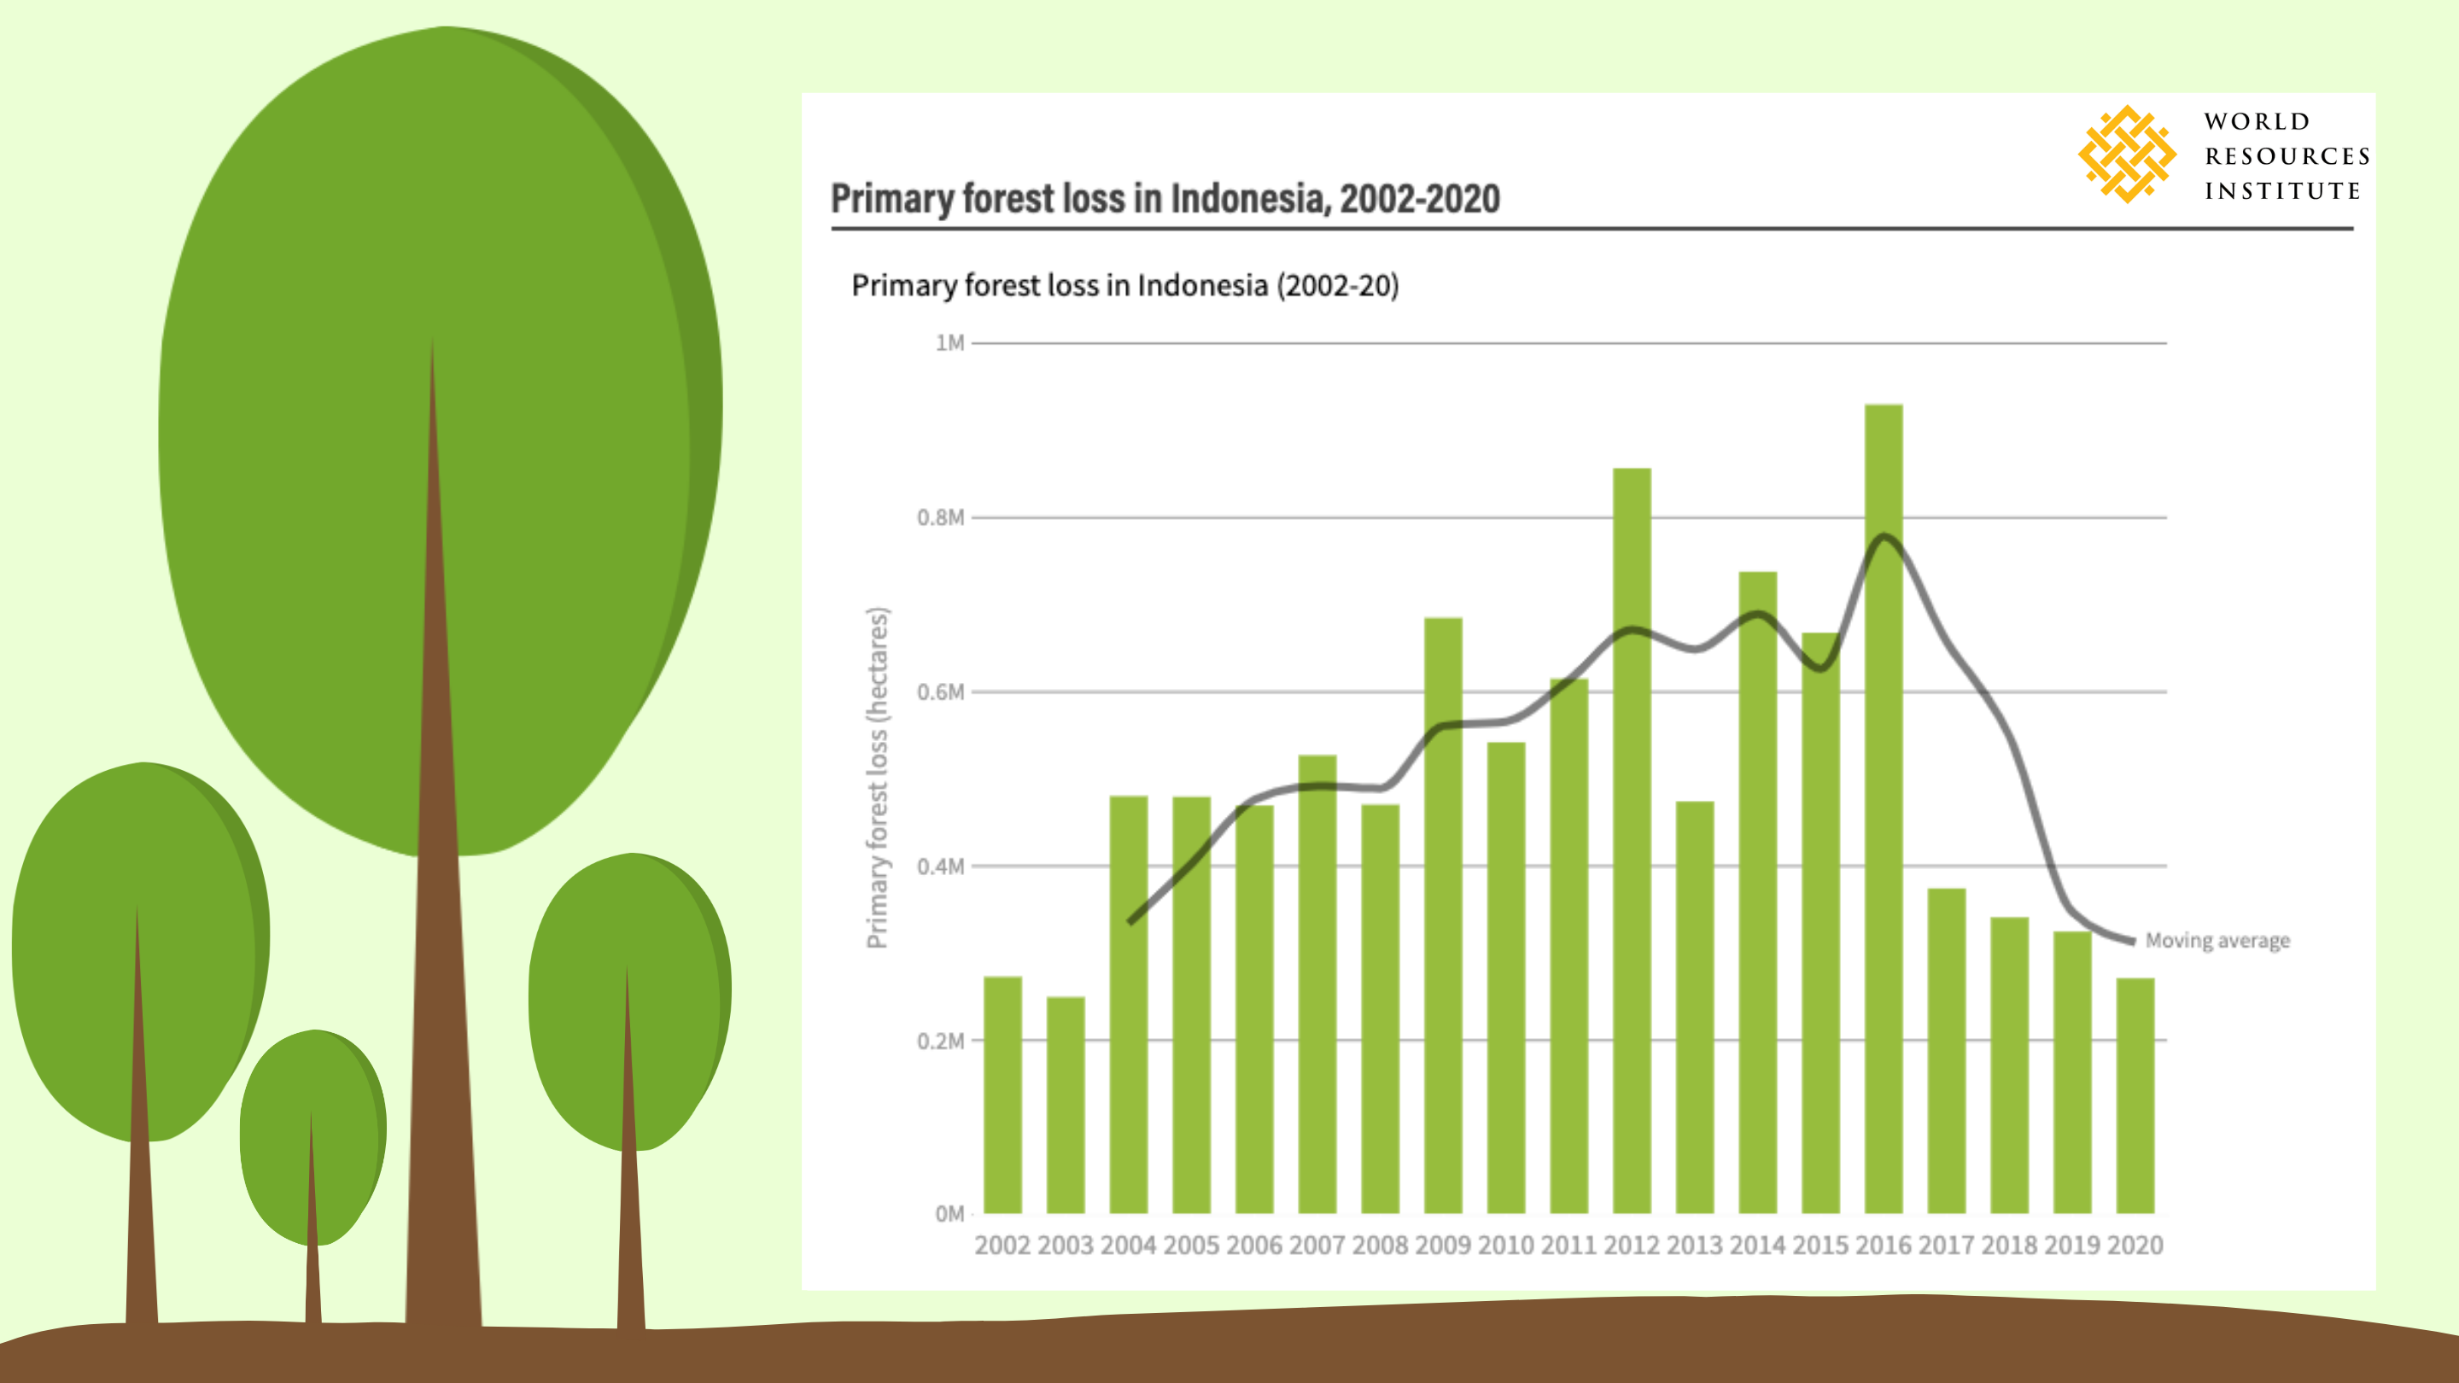The width and height of the screenshot is (2459, 1383).
Task: Click the '2002' x-axis year label
Action: (x=1002, y=1246)
